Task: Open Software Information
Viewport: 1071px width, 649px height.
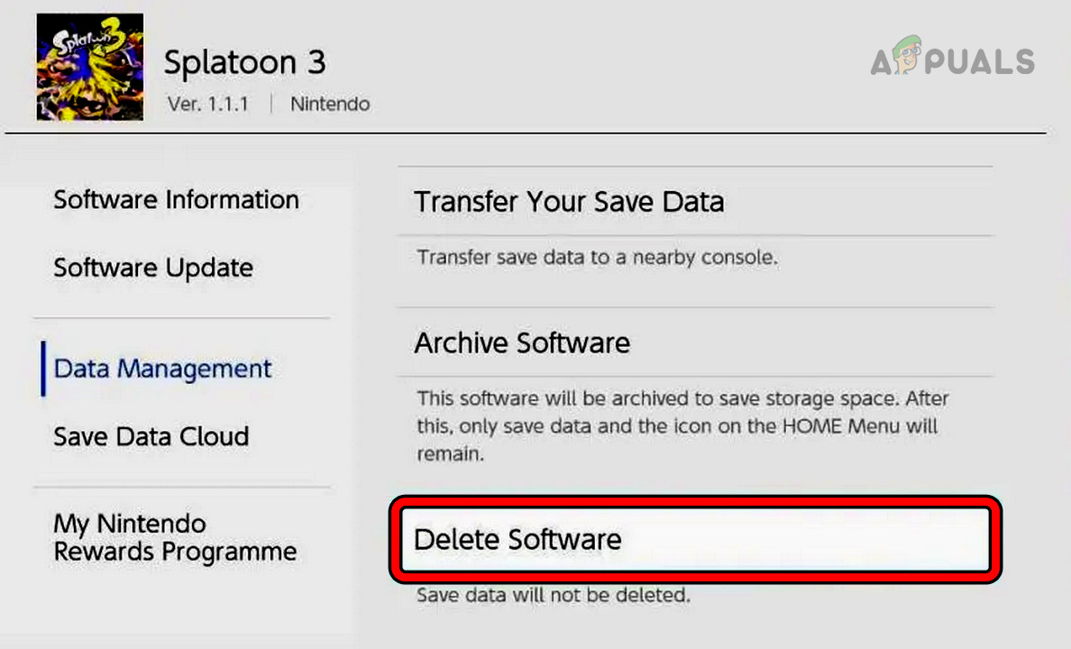Action: [176, 199]
